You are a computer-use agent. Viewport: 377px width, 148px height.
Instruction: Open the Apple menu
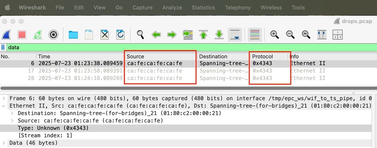coord(8,8)
